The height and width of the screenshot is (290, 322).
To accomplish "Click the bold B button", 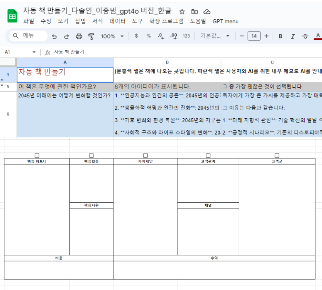I will click(280, 36).
